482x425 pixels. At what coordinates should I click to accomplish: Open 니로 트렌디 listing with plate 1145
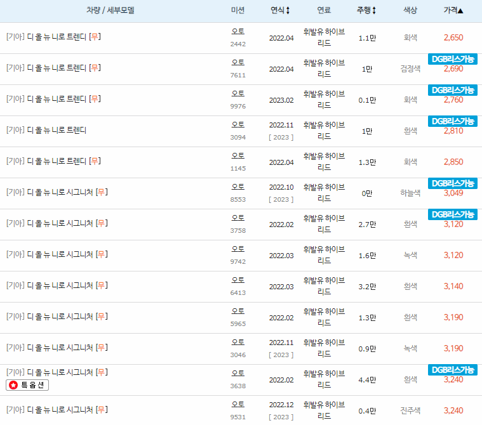pos(53,161)
